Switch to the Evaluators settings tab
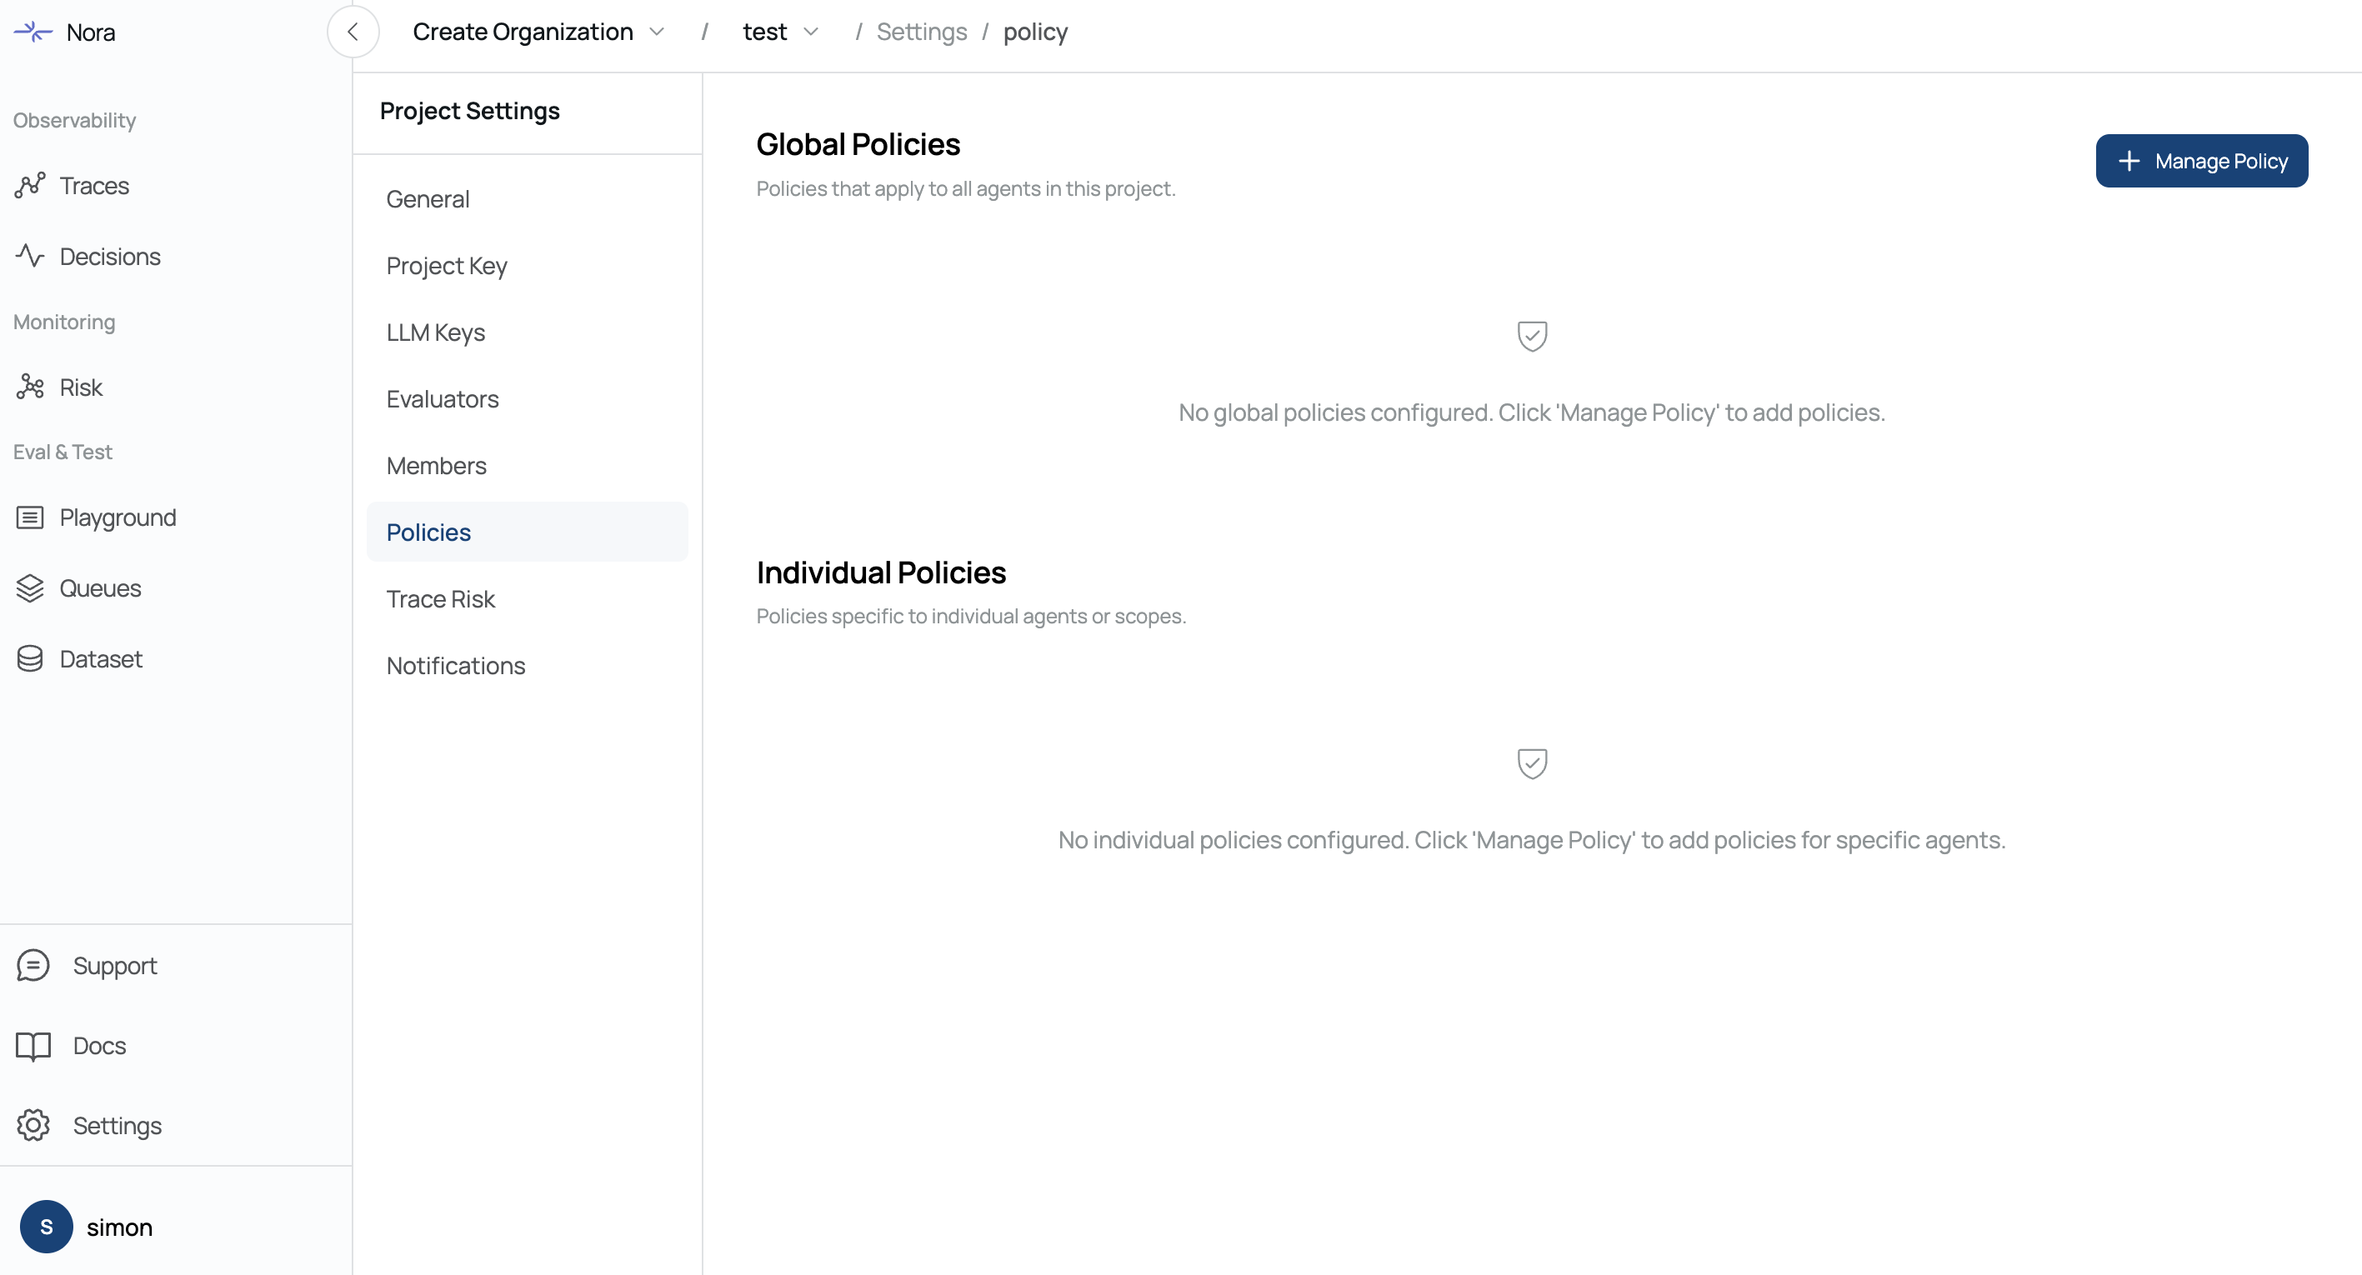The width and height of the screenshot is (2362, 1275). click(442, 400)
